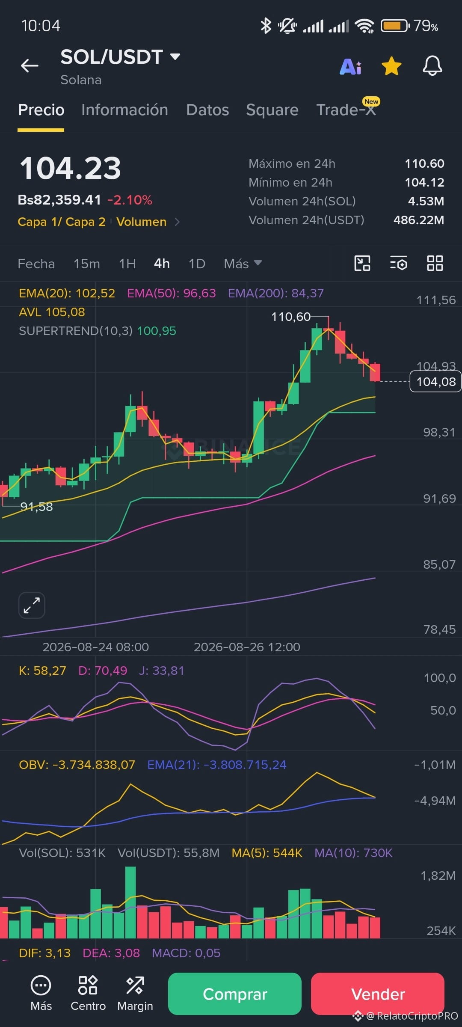Click the MA(5): 544K volume label
The height and width of the screenshot is (1027, 462).
point(267,853)
